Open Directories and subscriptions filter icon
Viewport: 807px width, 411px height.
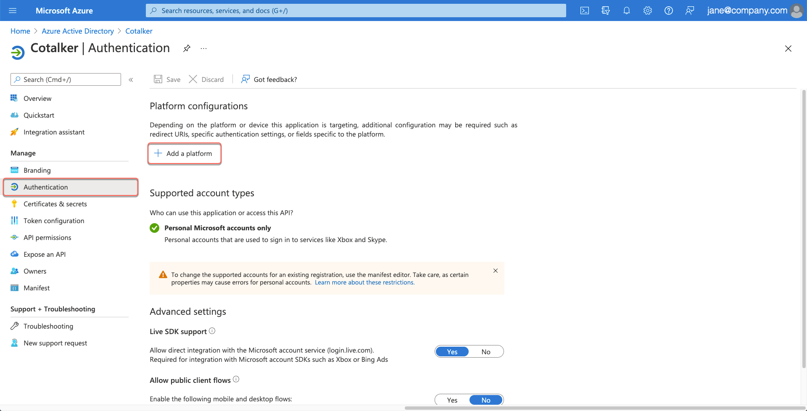(x=606, y=11)
